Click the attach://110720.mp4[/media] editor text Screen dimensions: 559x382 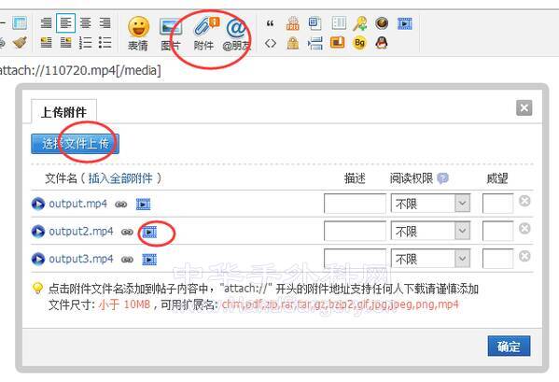[80, 70]
